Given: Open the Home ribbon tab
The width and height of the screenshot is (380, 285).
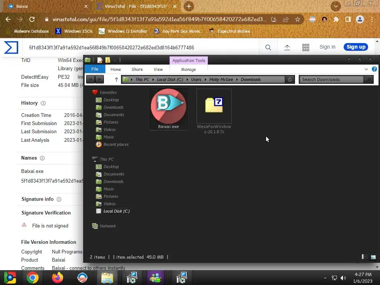Looking at the screenshot, I should point(116,69).
